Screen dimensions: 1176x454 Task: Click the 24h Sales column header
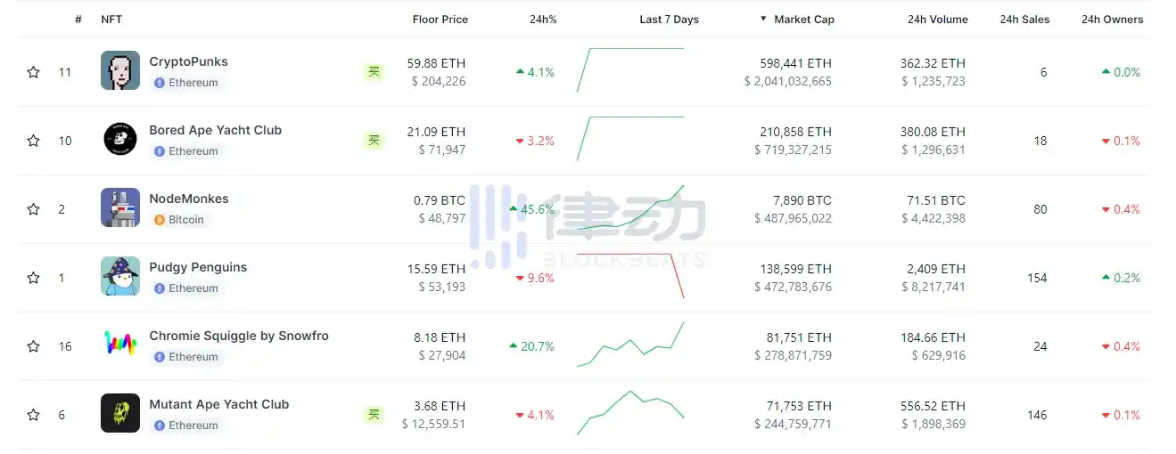[x=1024, y=20]
